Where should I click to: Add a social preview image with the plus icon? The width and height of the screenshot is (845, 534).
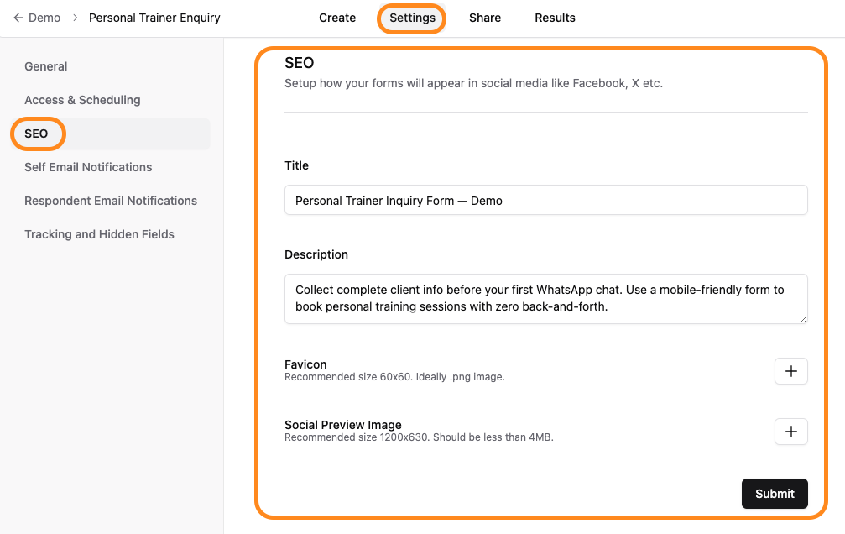click(x=790, y=431)
